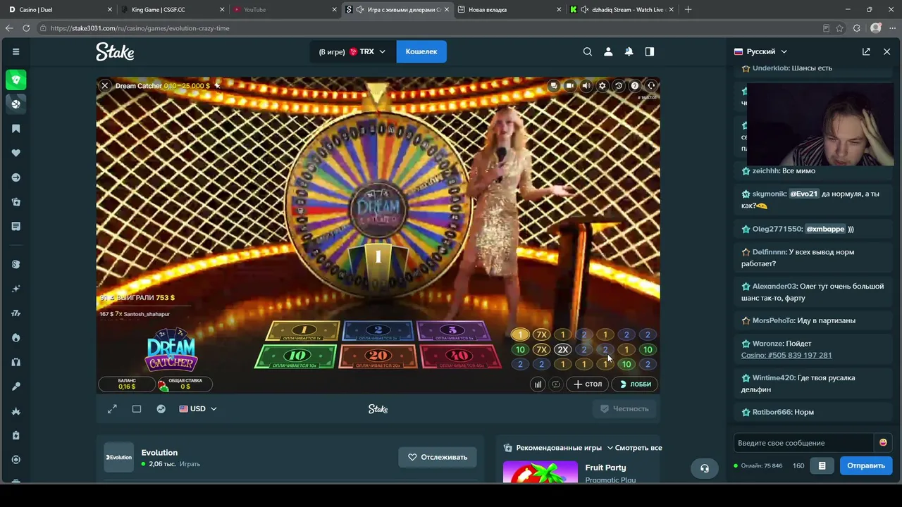902x507 pixels.
Task: Send message with Отправить button
Action: 866,465
